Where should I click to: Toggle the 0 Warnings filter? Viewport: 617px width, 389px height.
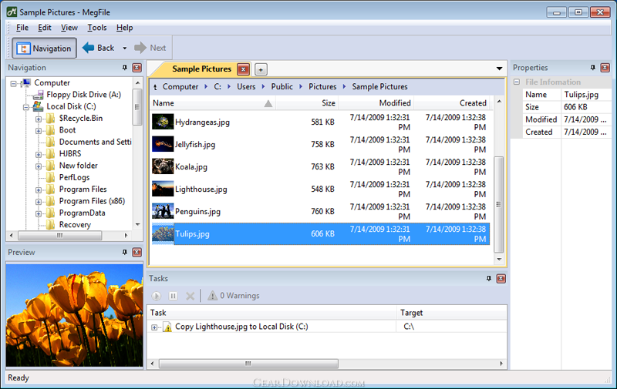click(x=234, y=296)
